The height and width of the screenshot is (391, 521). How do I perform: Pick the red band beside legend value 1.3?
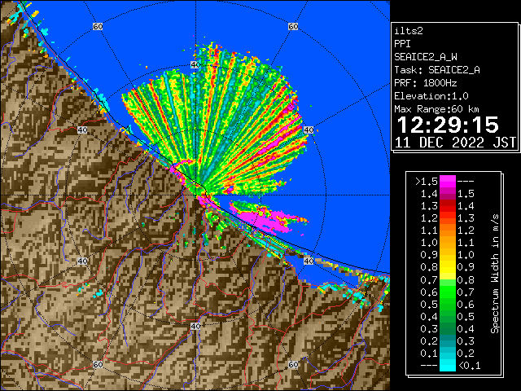pyautogui.click(x=448, y=206)
